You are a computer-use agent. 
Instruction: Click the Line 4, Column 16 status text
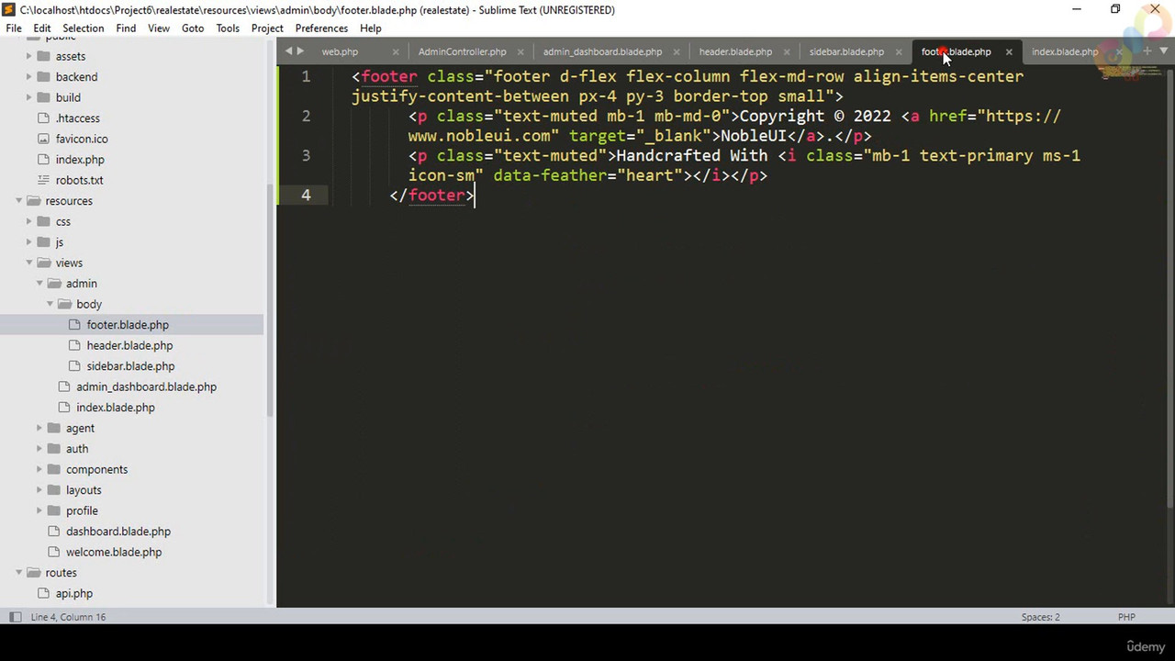pyautogui.click(x=68, y=617)
